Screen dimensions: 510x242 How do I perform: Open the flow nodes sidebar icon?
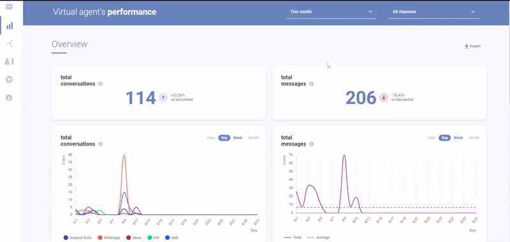(x=9, y=43)
